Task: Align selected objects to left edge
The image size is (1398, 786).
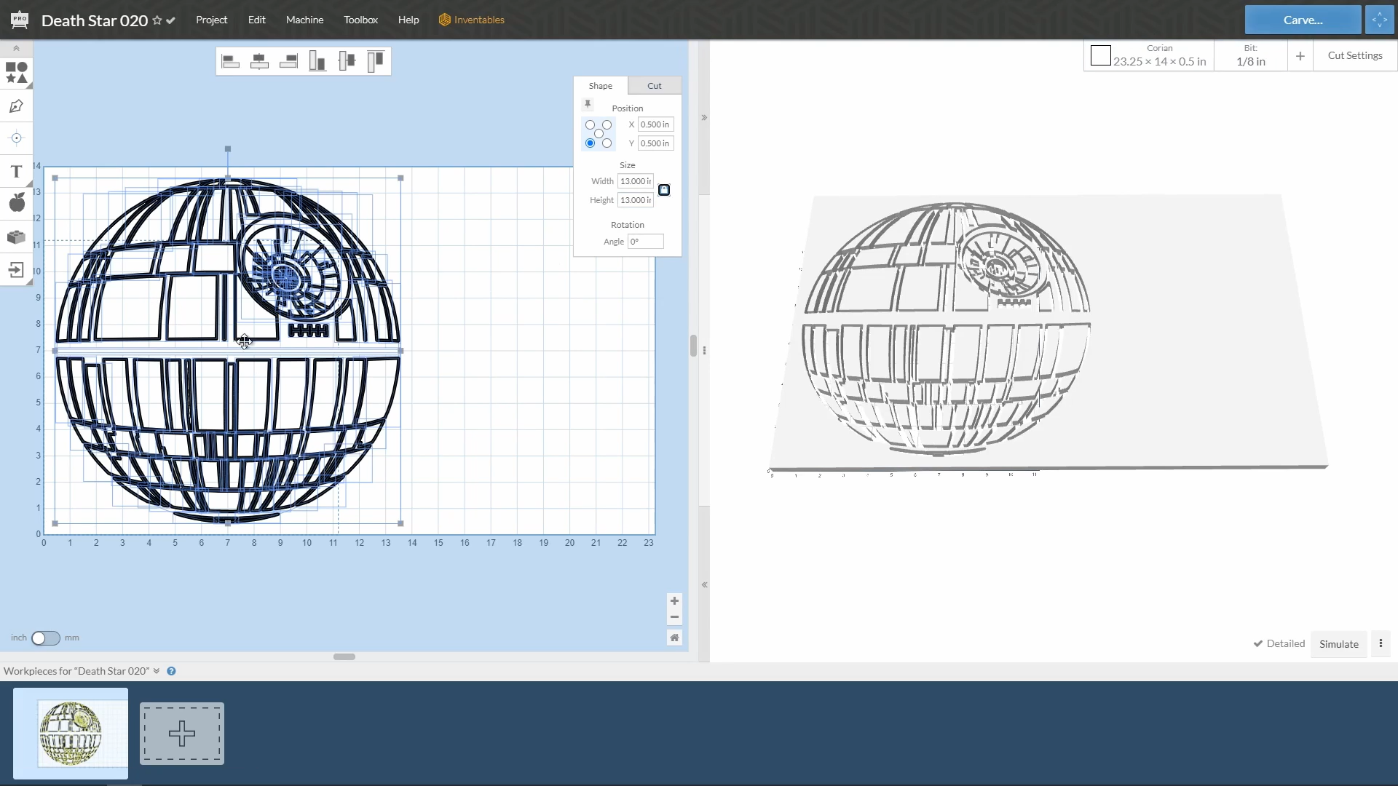Action: point(231,62)
